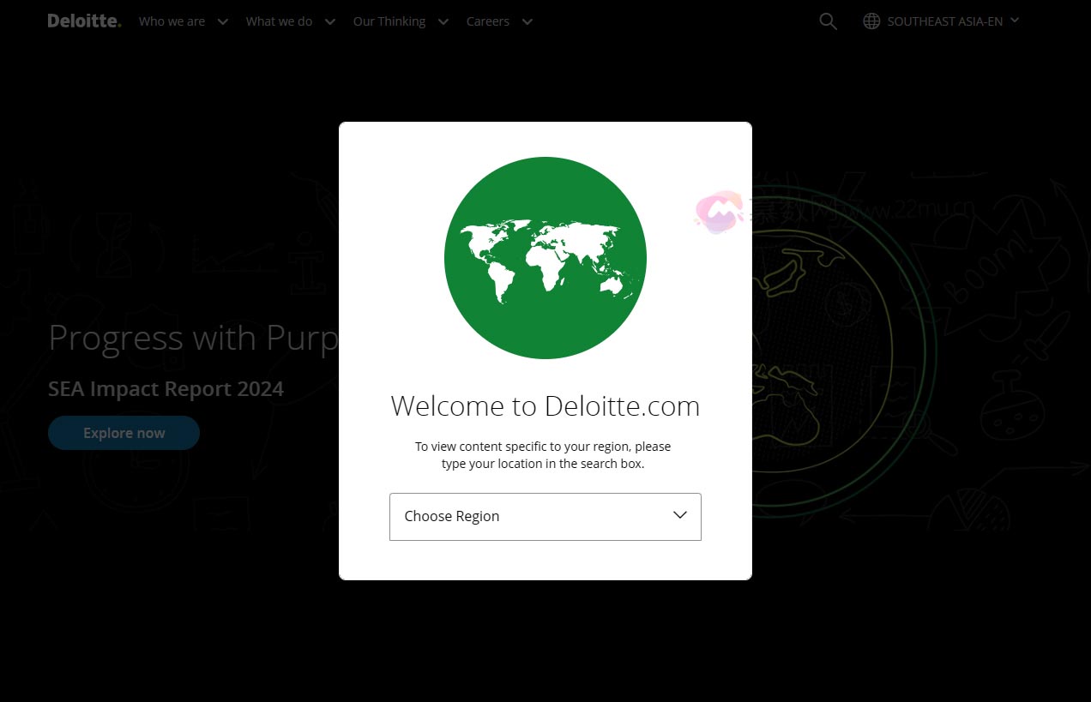Open the Choose Region combo box
Viewport: 1091px width, 702px height.
coord(532,516)
